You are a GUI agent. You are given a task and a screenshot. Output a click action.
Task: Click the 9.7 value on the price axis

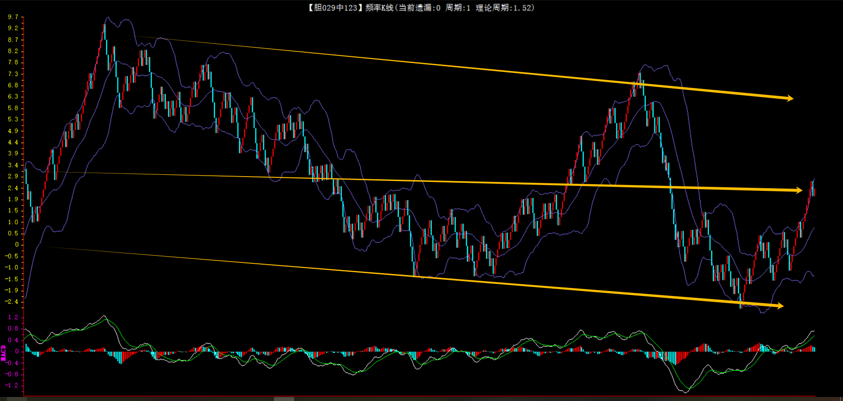tap(13, 17)
